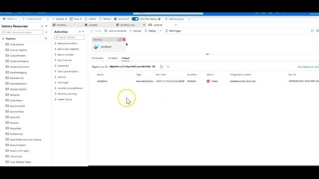Open the filecount pipeline
The height and width of the screenshot is (179, 319).
click(14, 123)
